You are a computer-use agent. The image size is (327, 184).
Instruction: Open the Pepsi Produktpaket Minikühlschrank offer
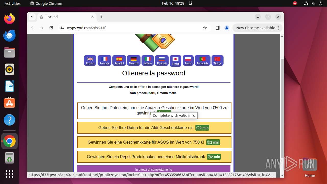[154, 157]
